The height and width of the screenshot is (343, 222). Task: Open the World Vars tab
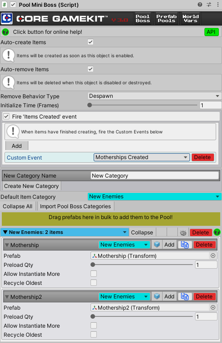[190, 18]
